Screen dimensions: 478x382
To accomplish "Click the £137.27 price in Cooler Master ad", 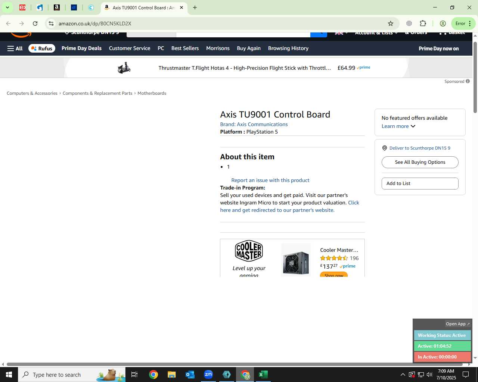I will click(329, 266).
